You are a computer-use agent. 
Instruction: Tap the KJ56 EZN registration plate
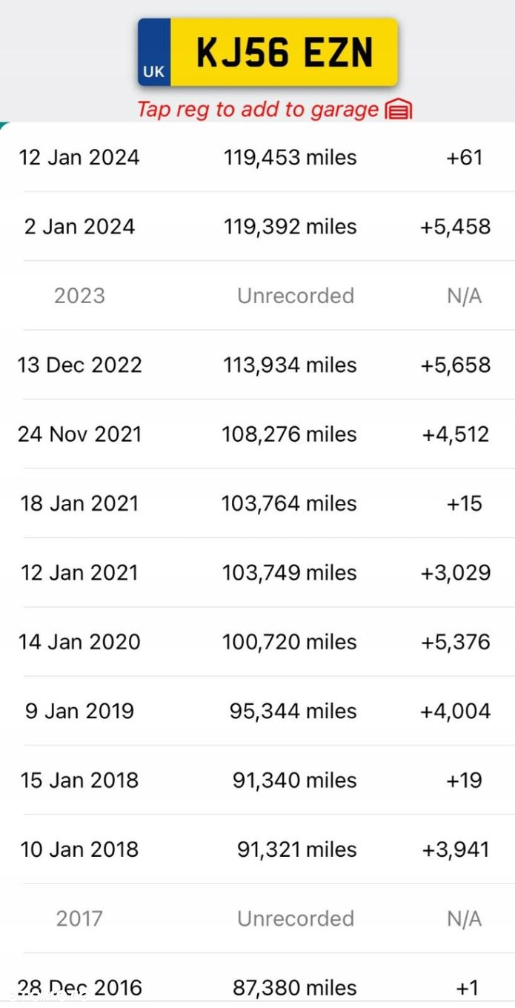(268, 53)
